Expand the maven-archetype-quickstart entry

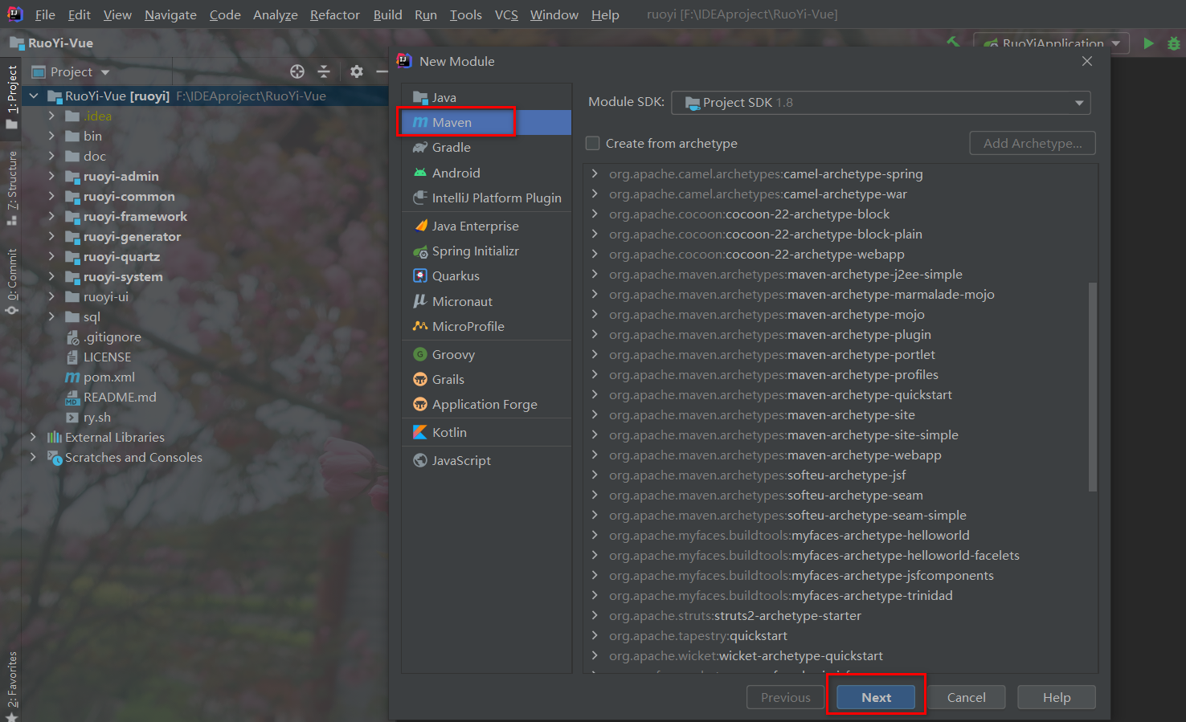tap(595, 394)
